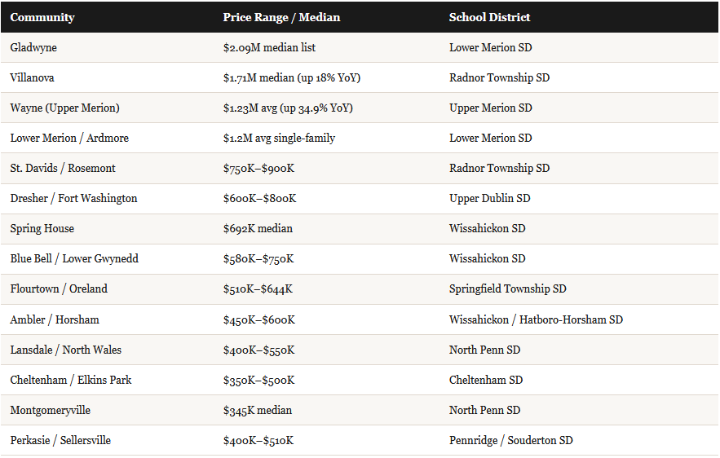
Task: Click the $692K median price
Action: (x=258, y=228)
